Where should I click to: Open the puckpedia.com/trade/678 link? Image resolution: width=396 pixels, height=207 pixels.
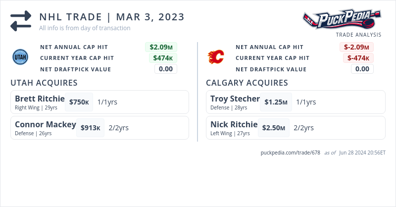[290, 153]
